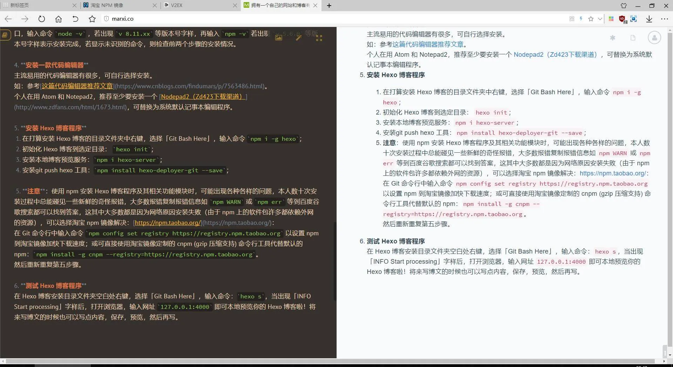The height and width of the screenshot is (367, 673).
Task: Open the browser downloads icon
Action: pos(649,19)
